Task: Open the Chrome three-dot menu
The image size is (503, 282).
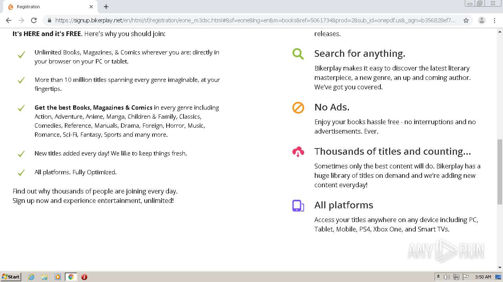Action: click(494, 20)
